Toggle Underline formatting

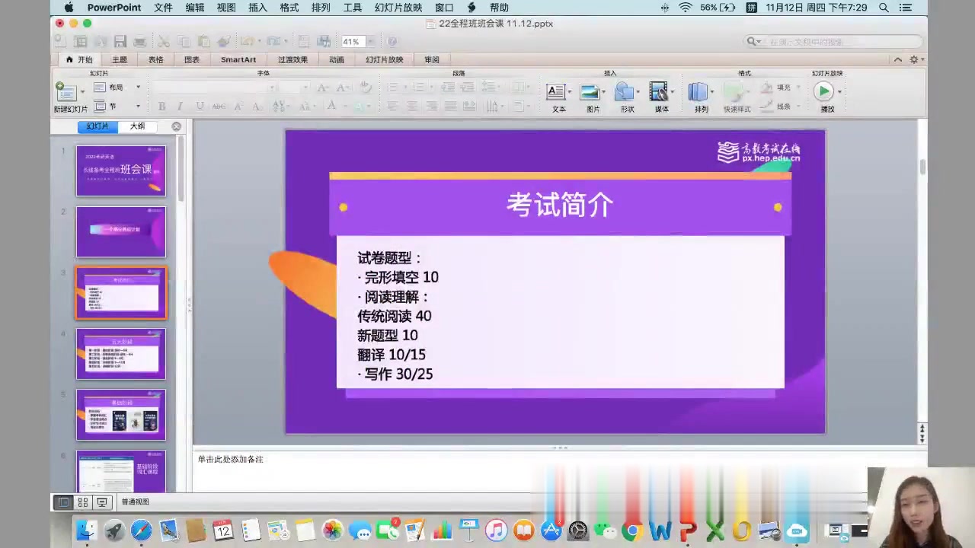coord(200,107)
